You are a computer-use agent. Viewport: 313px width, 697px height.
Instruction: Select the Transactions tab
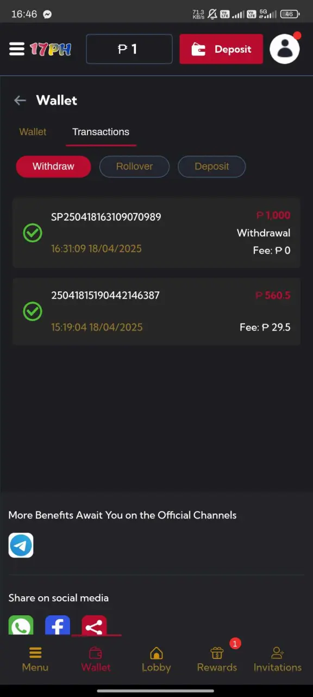[x=101, y=132]
